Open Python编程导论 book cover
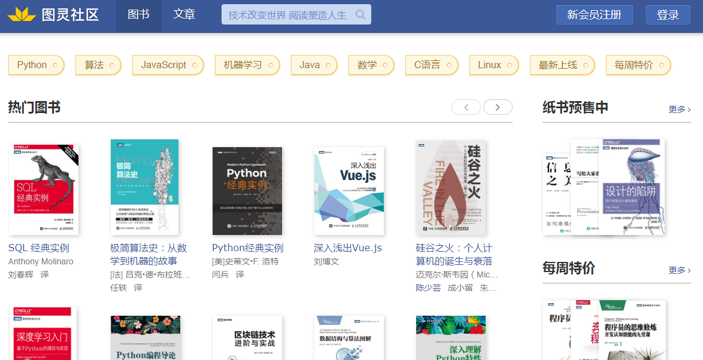Image resolution: width=703 pixels, height=360 pixels. tap(146, 338)
